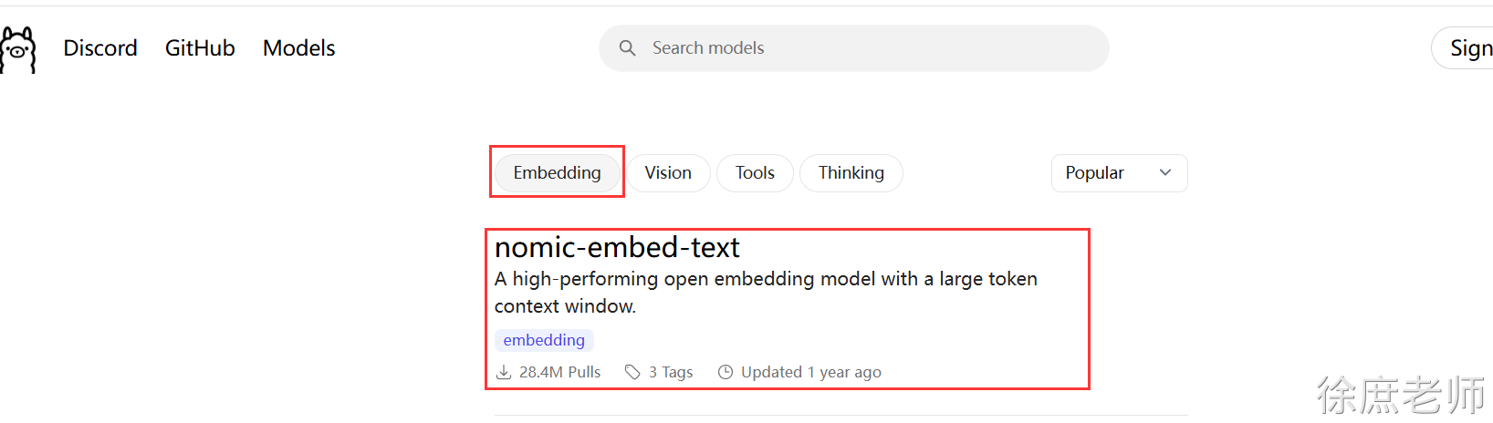Click the blue embedding tag badge
Viewport: 1493px width, 423px height.
coord(544,340)
